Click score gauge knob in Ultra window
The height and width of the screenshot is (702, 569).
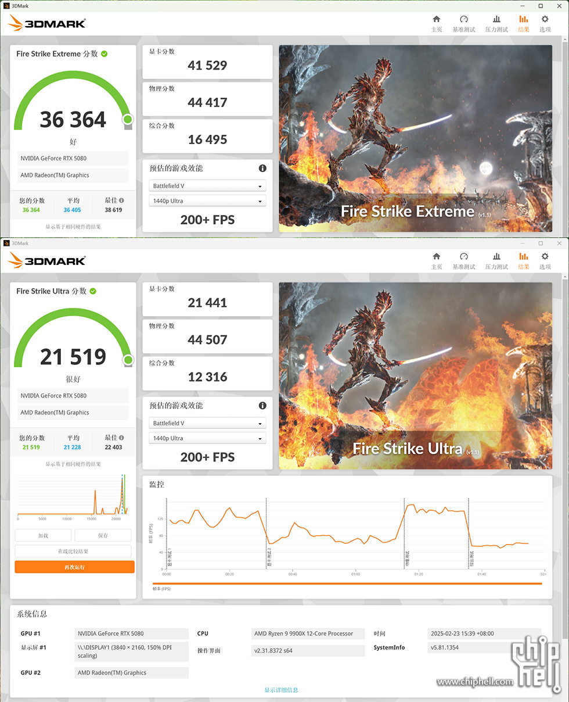tap(128, 360)
